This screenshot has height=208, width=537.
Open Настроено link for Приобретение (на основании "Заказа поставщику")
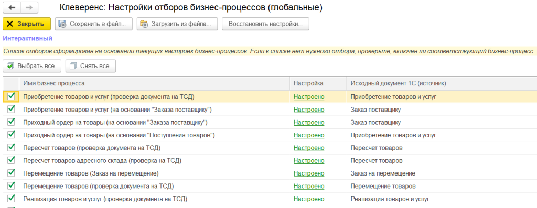[309, 110]
